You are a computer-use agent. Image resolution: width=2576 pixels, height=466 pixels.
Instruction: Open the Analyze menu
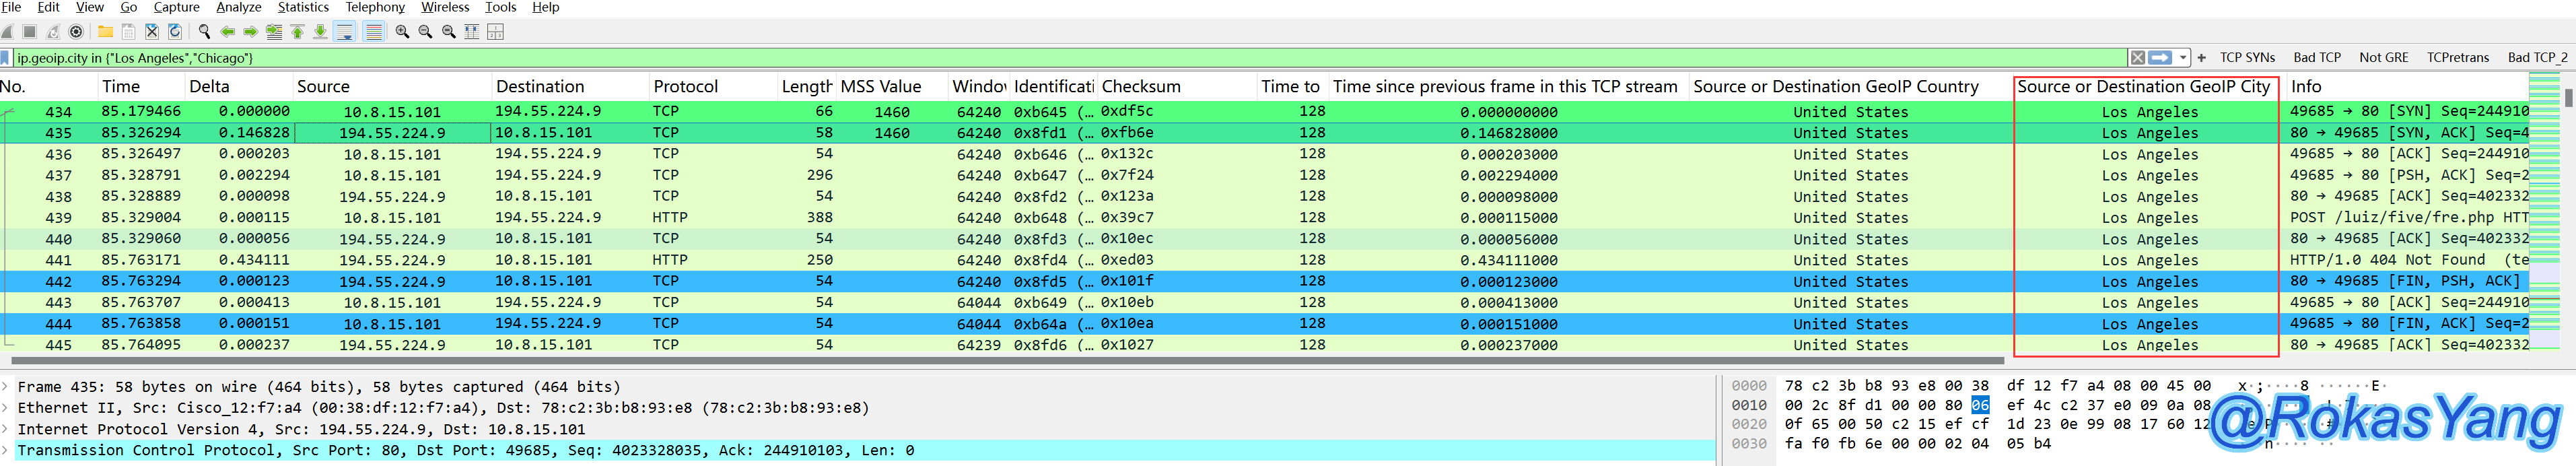[239, 7]
